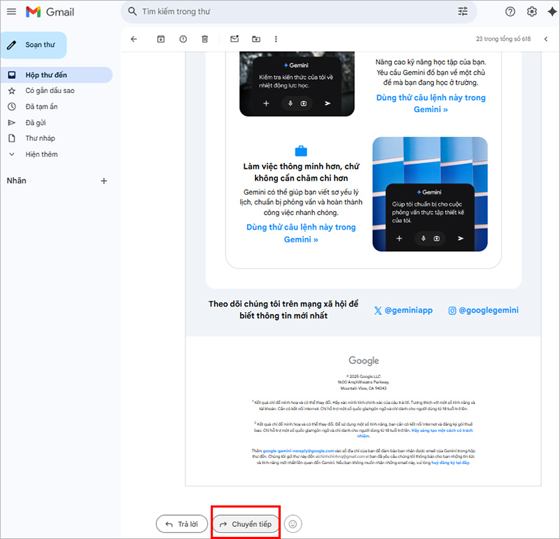Open more options three-dot menu
The height and width of the screenshot is (539, 560).
[x=276, y=39]
